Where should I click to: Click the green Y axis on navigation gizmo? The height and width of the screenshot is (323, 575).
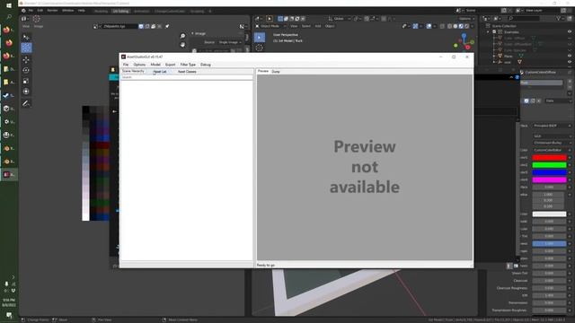tap(456, 46)
